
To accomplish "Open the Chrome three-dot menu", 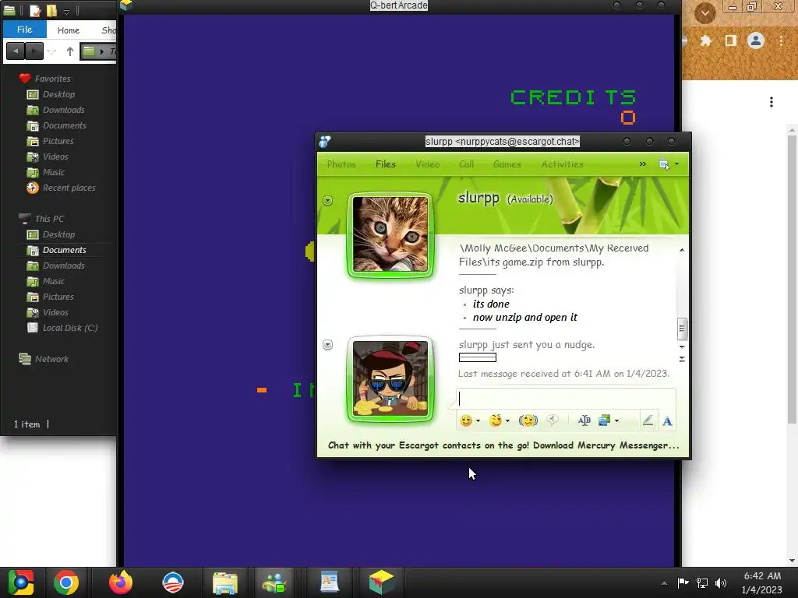I will pos(781,40).
